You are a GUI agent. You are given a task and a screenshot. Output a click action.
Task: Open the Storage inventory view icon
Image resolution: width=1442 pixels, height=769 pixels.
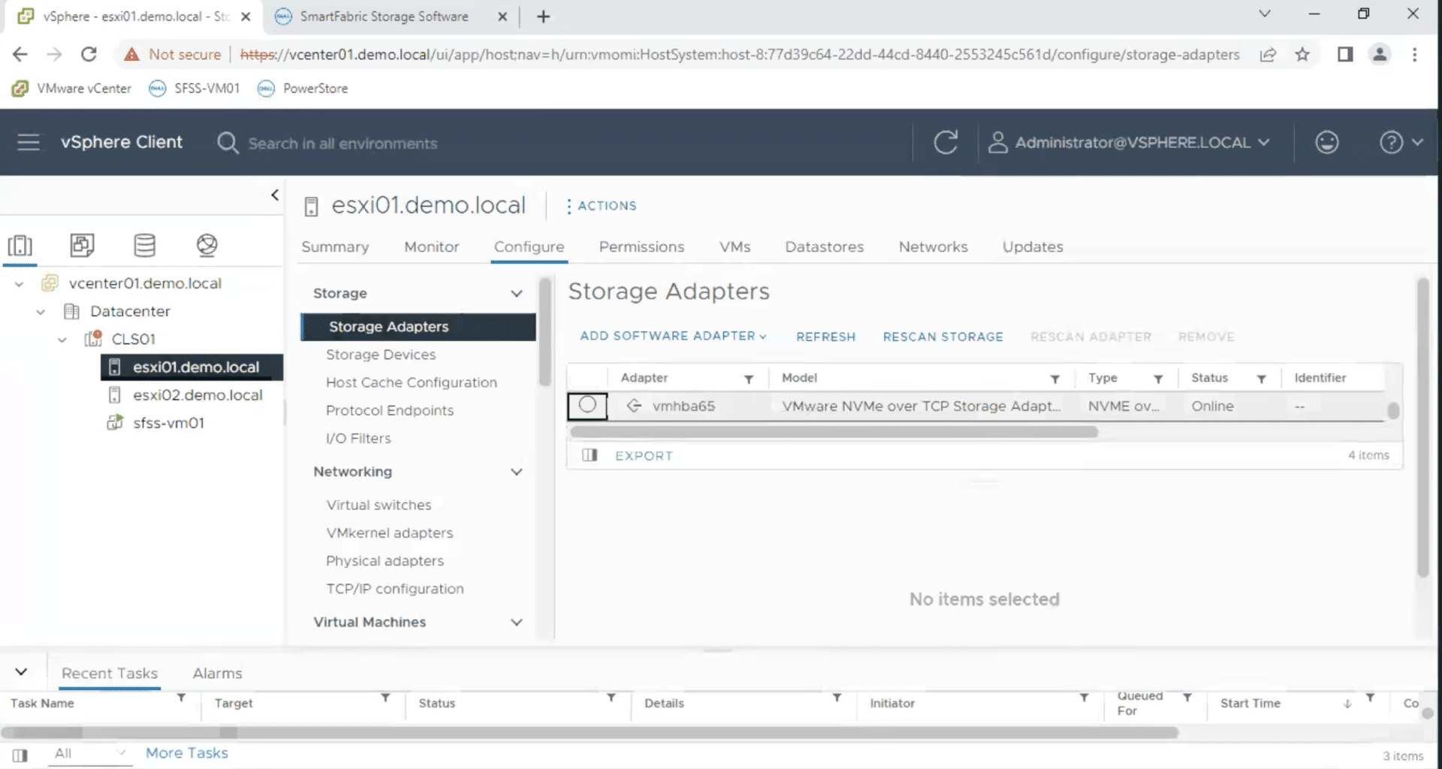[x=144, y=245]
